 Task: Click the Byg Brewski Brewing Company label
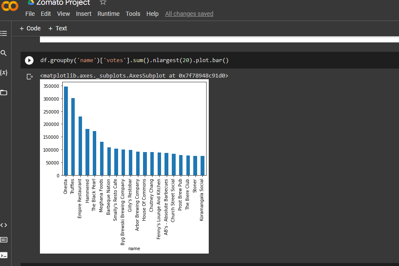point(123,212)
